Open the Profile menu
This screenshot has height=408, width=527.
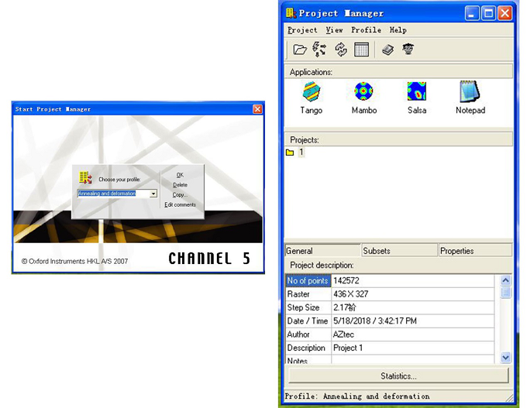coord(366,30)
